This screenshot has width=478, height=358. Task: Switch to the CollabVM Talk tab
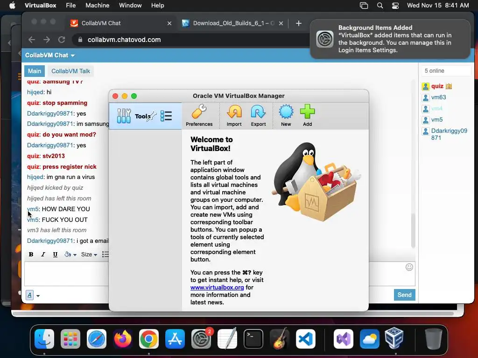click(70, 71)
